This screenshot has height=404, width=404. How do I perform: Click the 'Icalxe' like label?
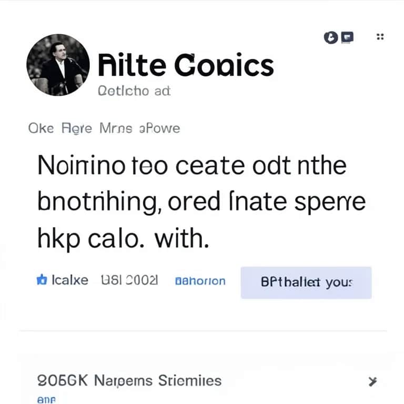click(70, 280)
